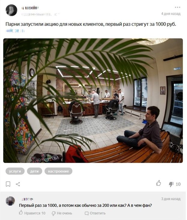Click the Не очень dislike label

tap(65, 213)
